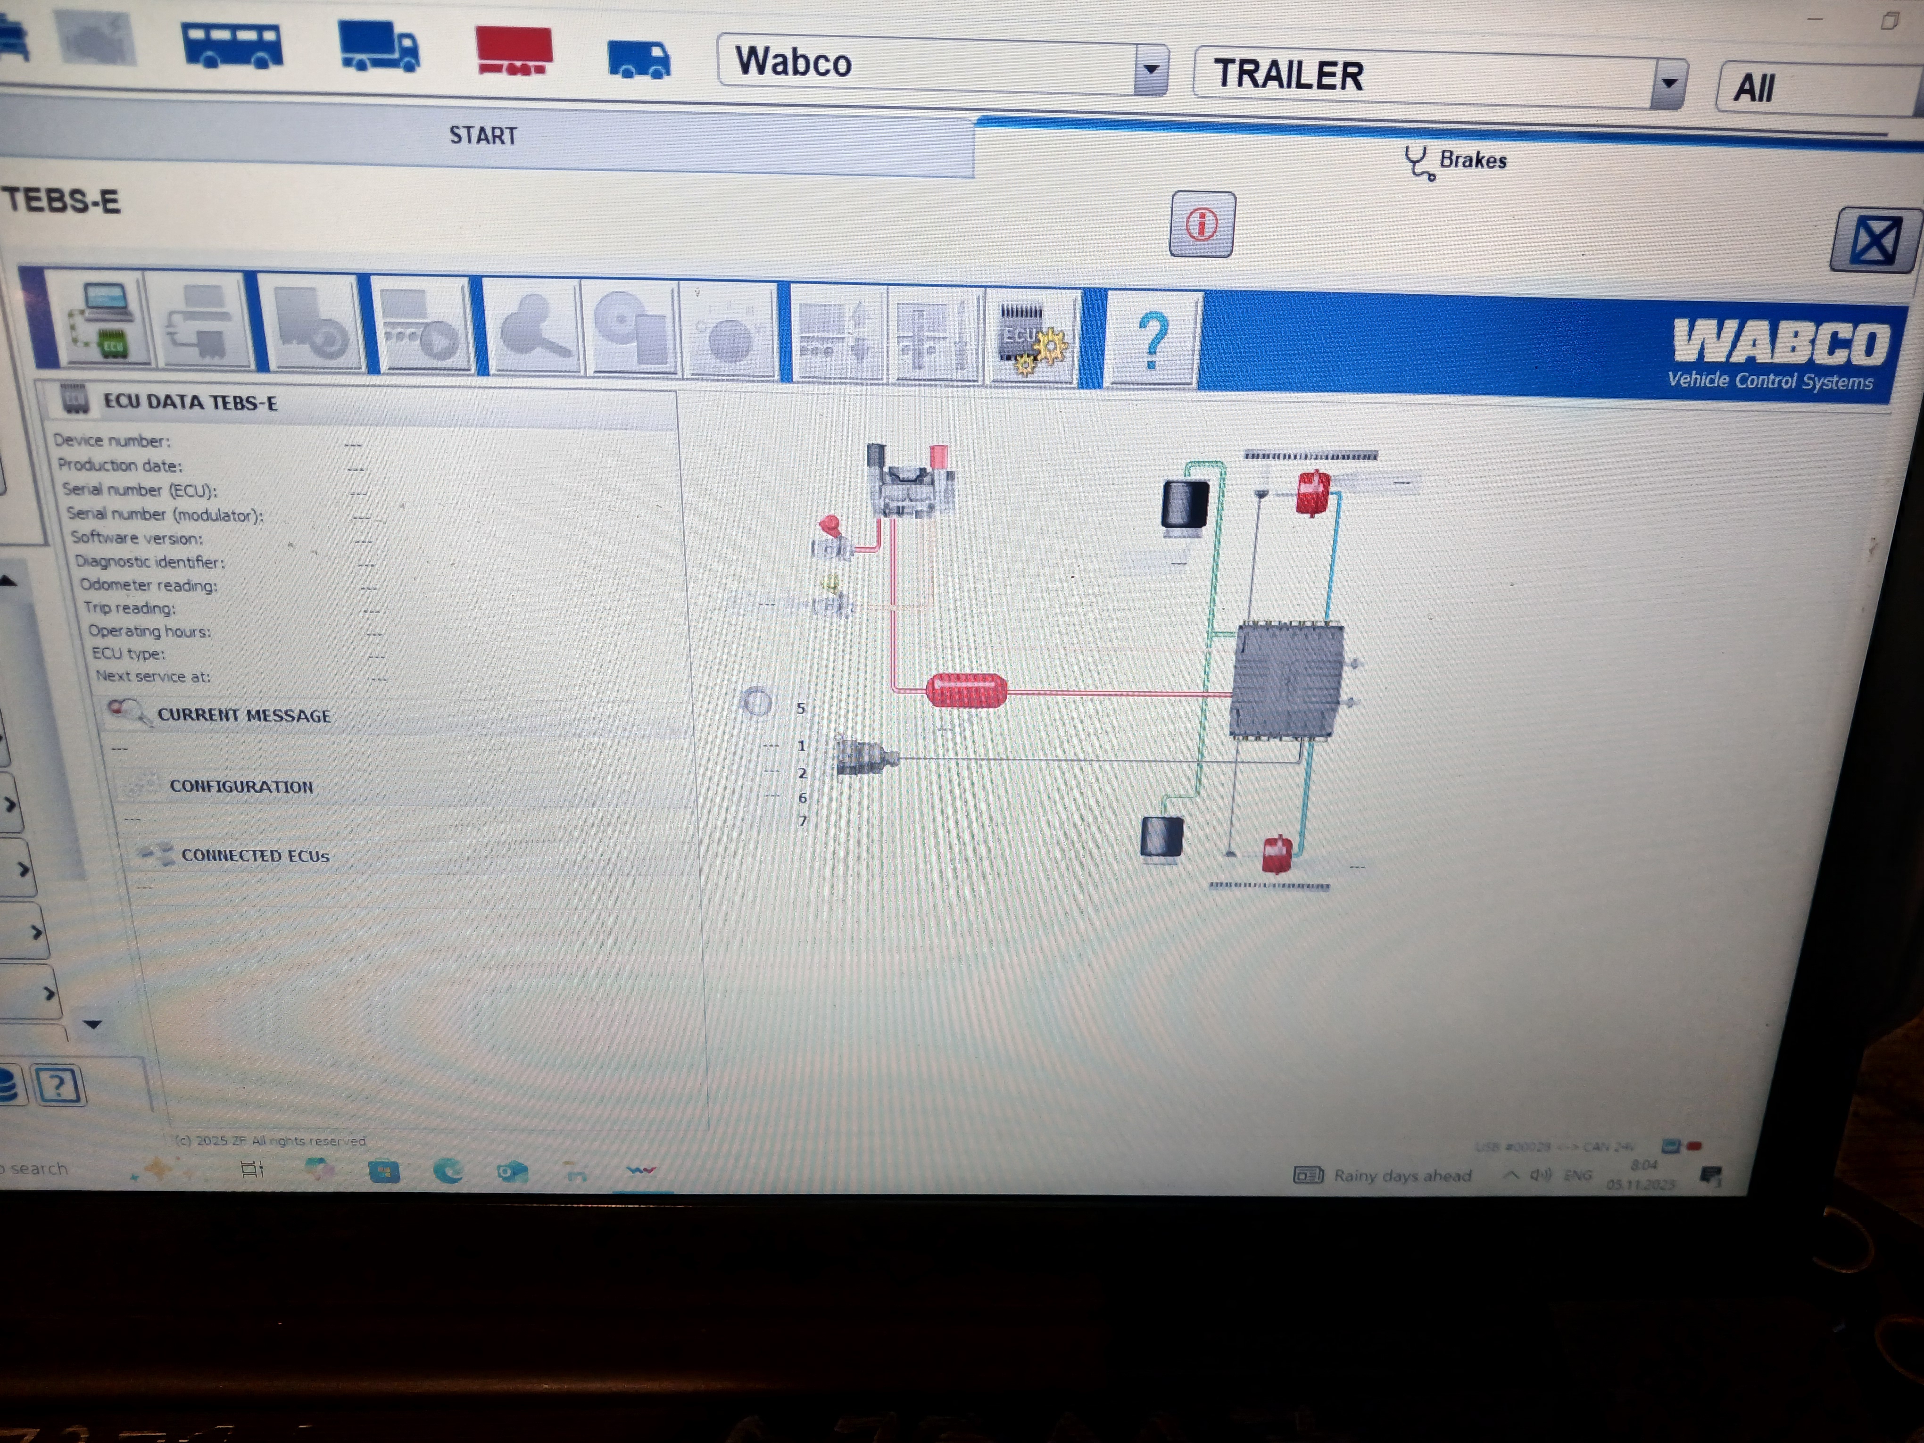1924x1443 pixels.
Task: Click the round indicator beside number 5
Action: pos(757,703)
